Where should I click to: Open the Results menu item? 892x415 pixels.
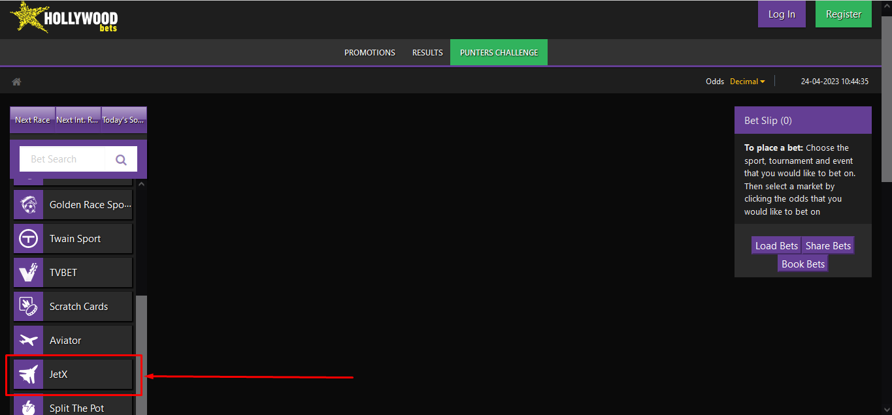tap(427, 53)
